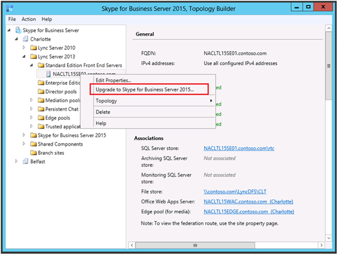Click the vertical scrollbar down arrow

click(329, 238)
